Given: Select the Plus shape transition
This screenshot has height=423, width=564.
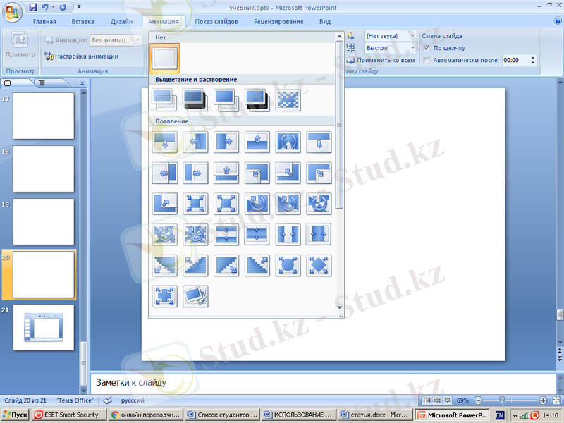Looking at the screenshot, I should (x=165, y=296).
